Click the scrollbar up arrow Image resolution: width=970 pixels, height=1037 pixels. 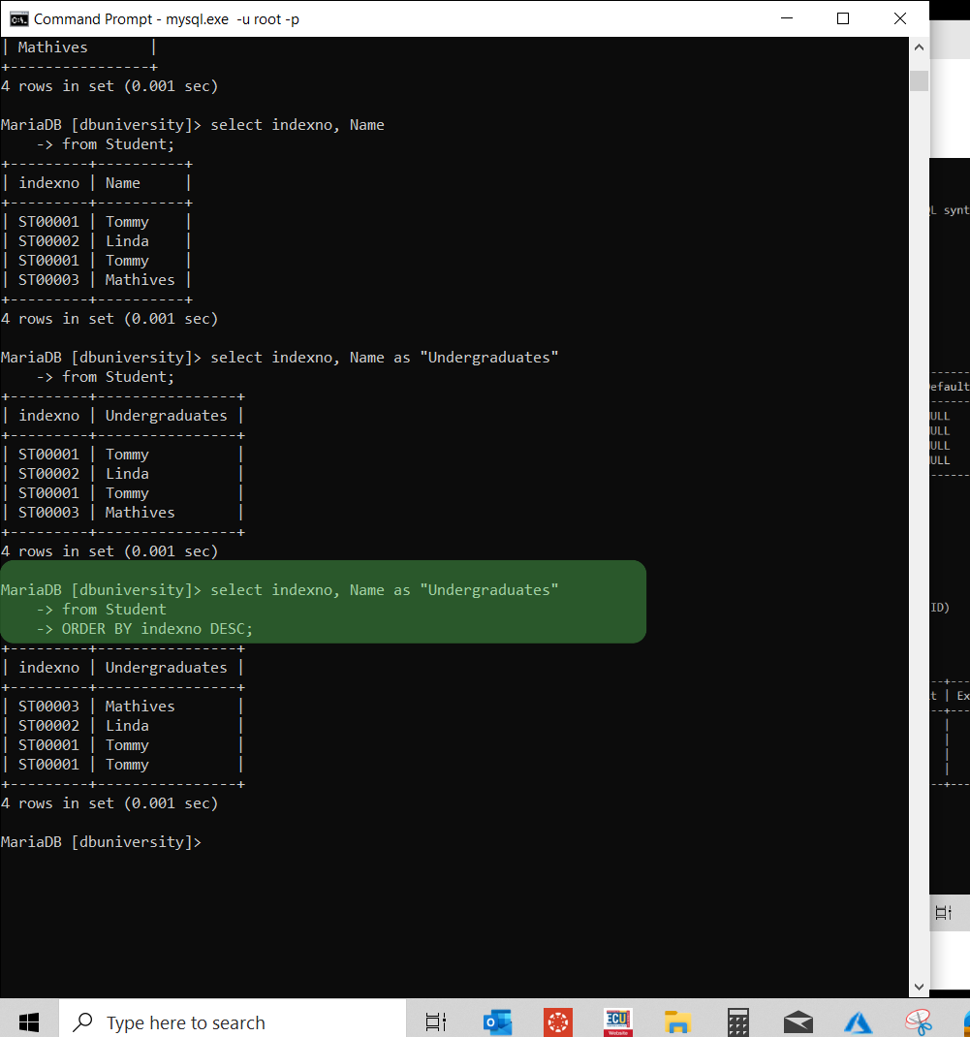point(918,46)
